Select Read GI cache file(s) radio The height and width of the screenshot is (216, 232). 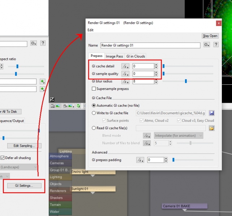tap(94, 128)
